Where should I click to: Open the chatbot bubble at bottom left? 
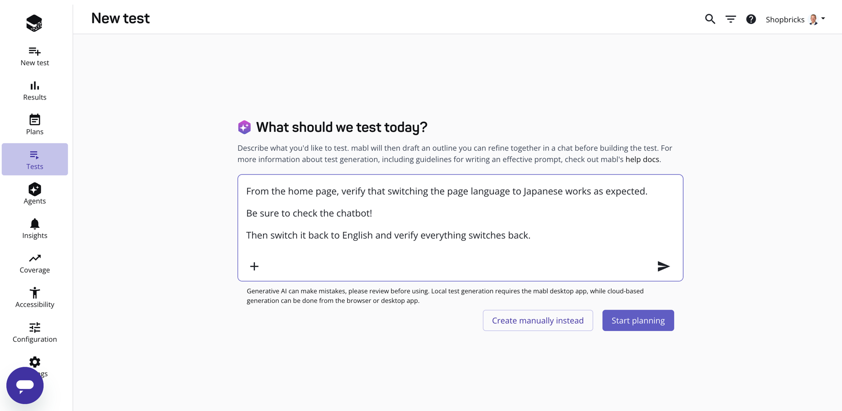(25, 385)
